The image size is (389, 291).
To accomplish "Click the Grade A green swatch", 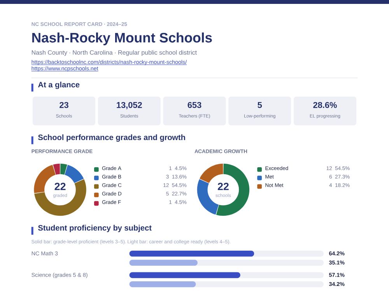I will click(x=96, y=170).
